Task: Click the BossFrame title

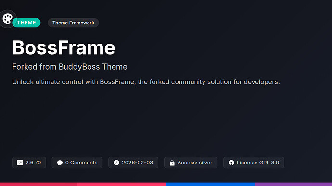Action: tap(64, 47)
